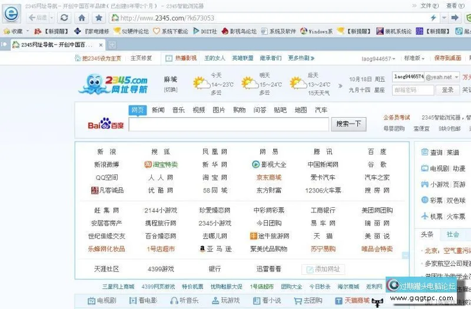471x309 pixels.
Task: Click 把2345设为主页 link
Action: tap(98, 58)
